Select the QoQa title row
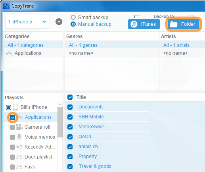This screenshot has height=172, width=205. pyautogui.click(x=107, y=137)
